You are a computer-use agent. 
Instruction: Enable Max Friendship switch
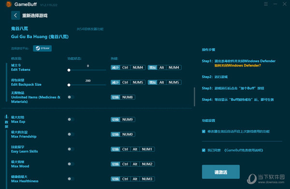tap(71, 134)
